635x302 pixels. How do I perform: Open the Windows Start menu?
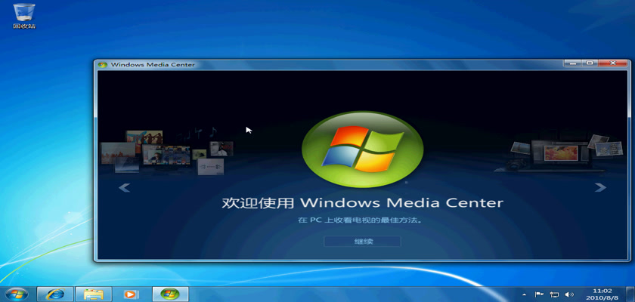pos(16,294)
